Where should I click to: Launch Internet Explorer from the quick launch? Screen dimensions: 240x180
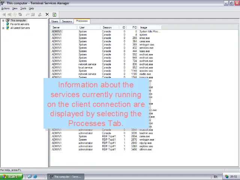click(x=35, y=176)
